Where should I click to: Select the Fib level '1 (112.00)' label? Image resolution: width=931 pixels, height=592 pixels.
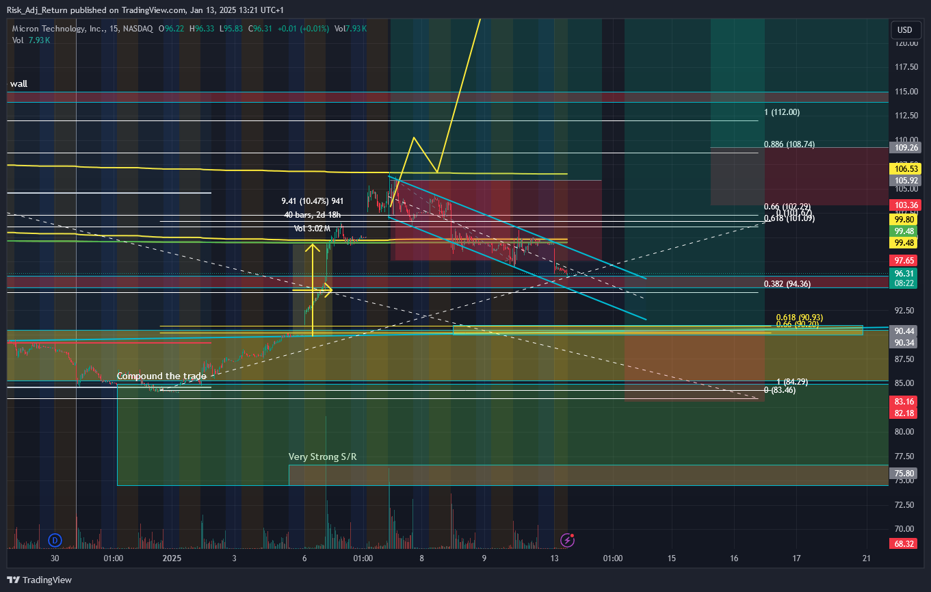pos(782,112)
